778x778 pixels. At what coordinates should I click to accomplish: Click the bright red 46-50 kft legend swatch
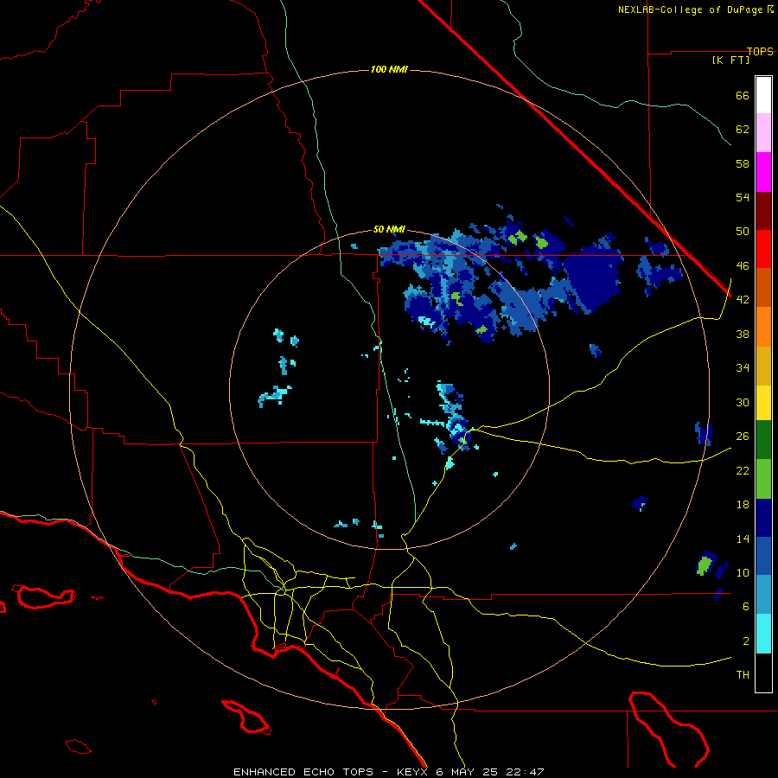(x=763, y=249)
